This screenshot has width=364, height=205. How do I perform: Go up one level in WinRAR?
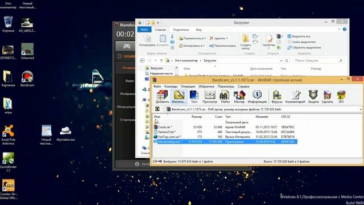157,109
